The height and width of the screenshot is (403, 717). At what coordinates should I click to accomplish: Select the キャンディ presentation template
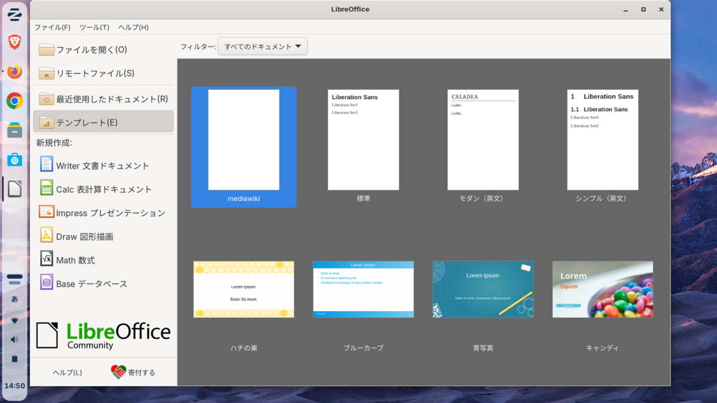coord(602,289)
